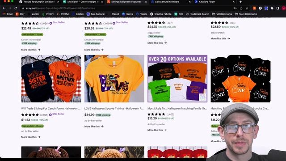Open the Printify bookmark
Screen dimensions: 286x161
pyautogui.click(x=48, y=14)
